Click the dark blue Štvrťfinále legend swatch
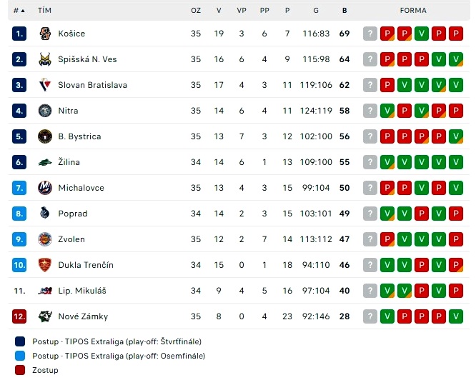Image resolution: width=476 pixels, height=380 pixels. [20, 341]
